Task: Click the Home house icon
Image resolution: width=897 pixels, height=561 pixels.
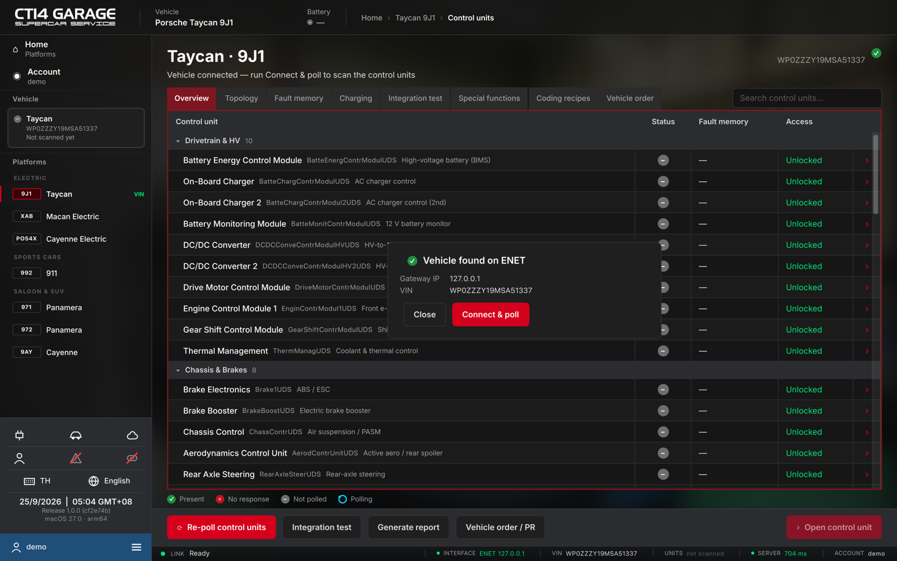Action: (x=16, y=49)
